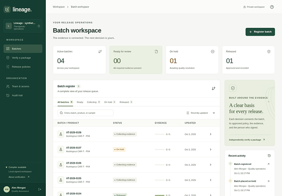Open About verification link
282x196 pixels.
click(x=19, y=177)
